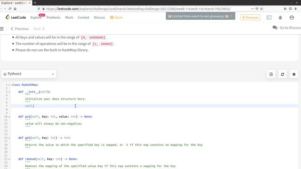Bookmark this page with the star
This screenshot has height=169, width=301.
[261, 9]
